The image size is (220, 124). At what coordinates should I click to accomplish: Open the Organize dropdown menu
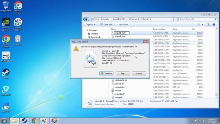click(x=90, y=24)
